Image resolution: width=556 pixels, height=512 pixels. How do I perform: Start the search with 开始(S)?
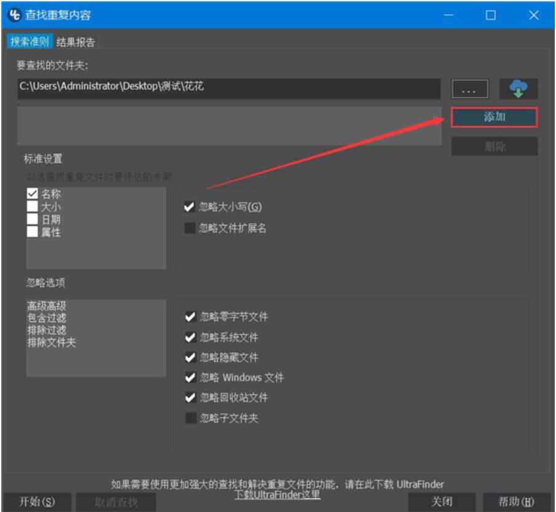coord(36,502)
